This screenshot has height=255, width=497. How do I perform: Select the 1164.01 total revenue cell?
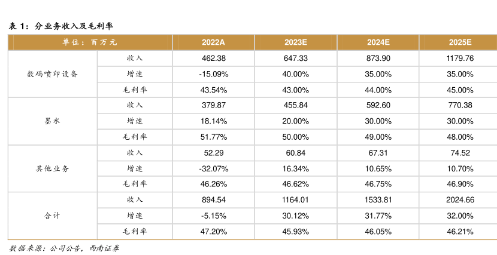tap(296, 199)
